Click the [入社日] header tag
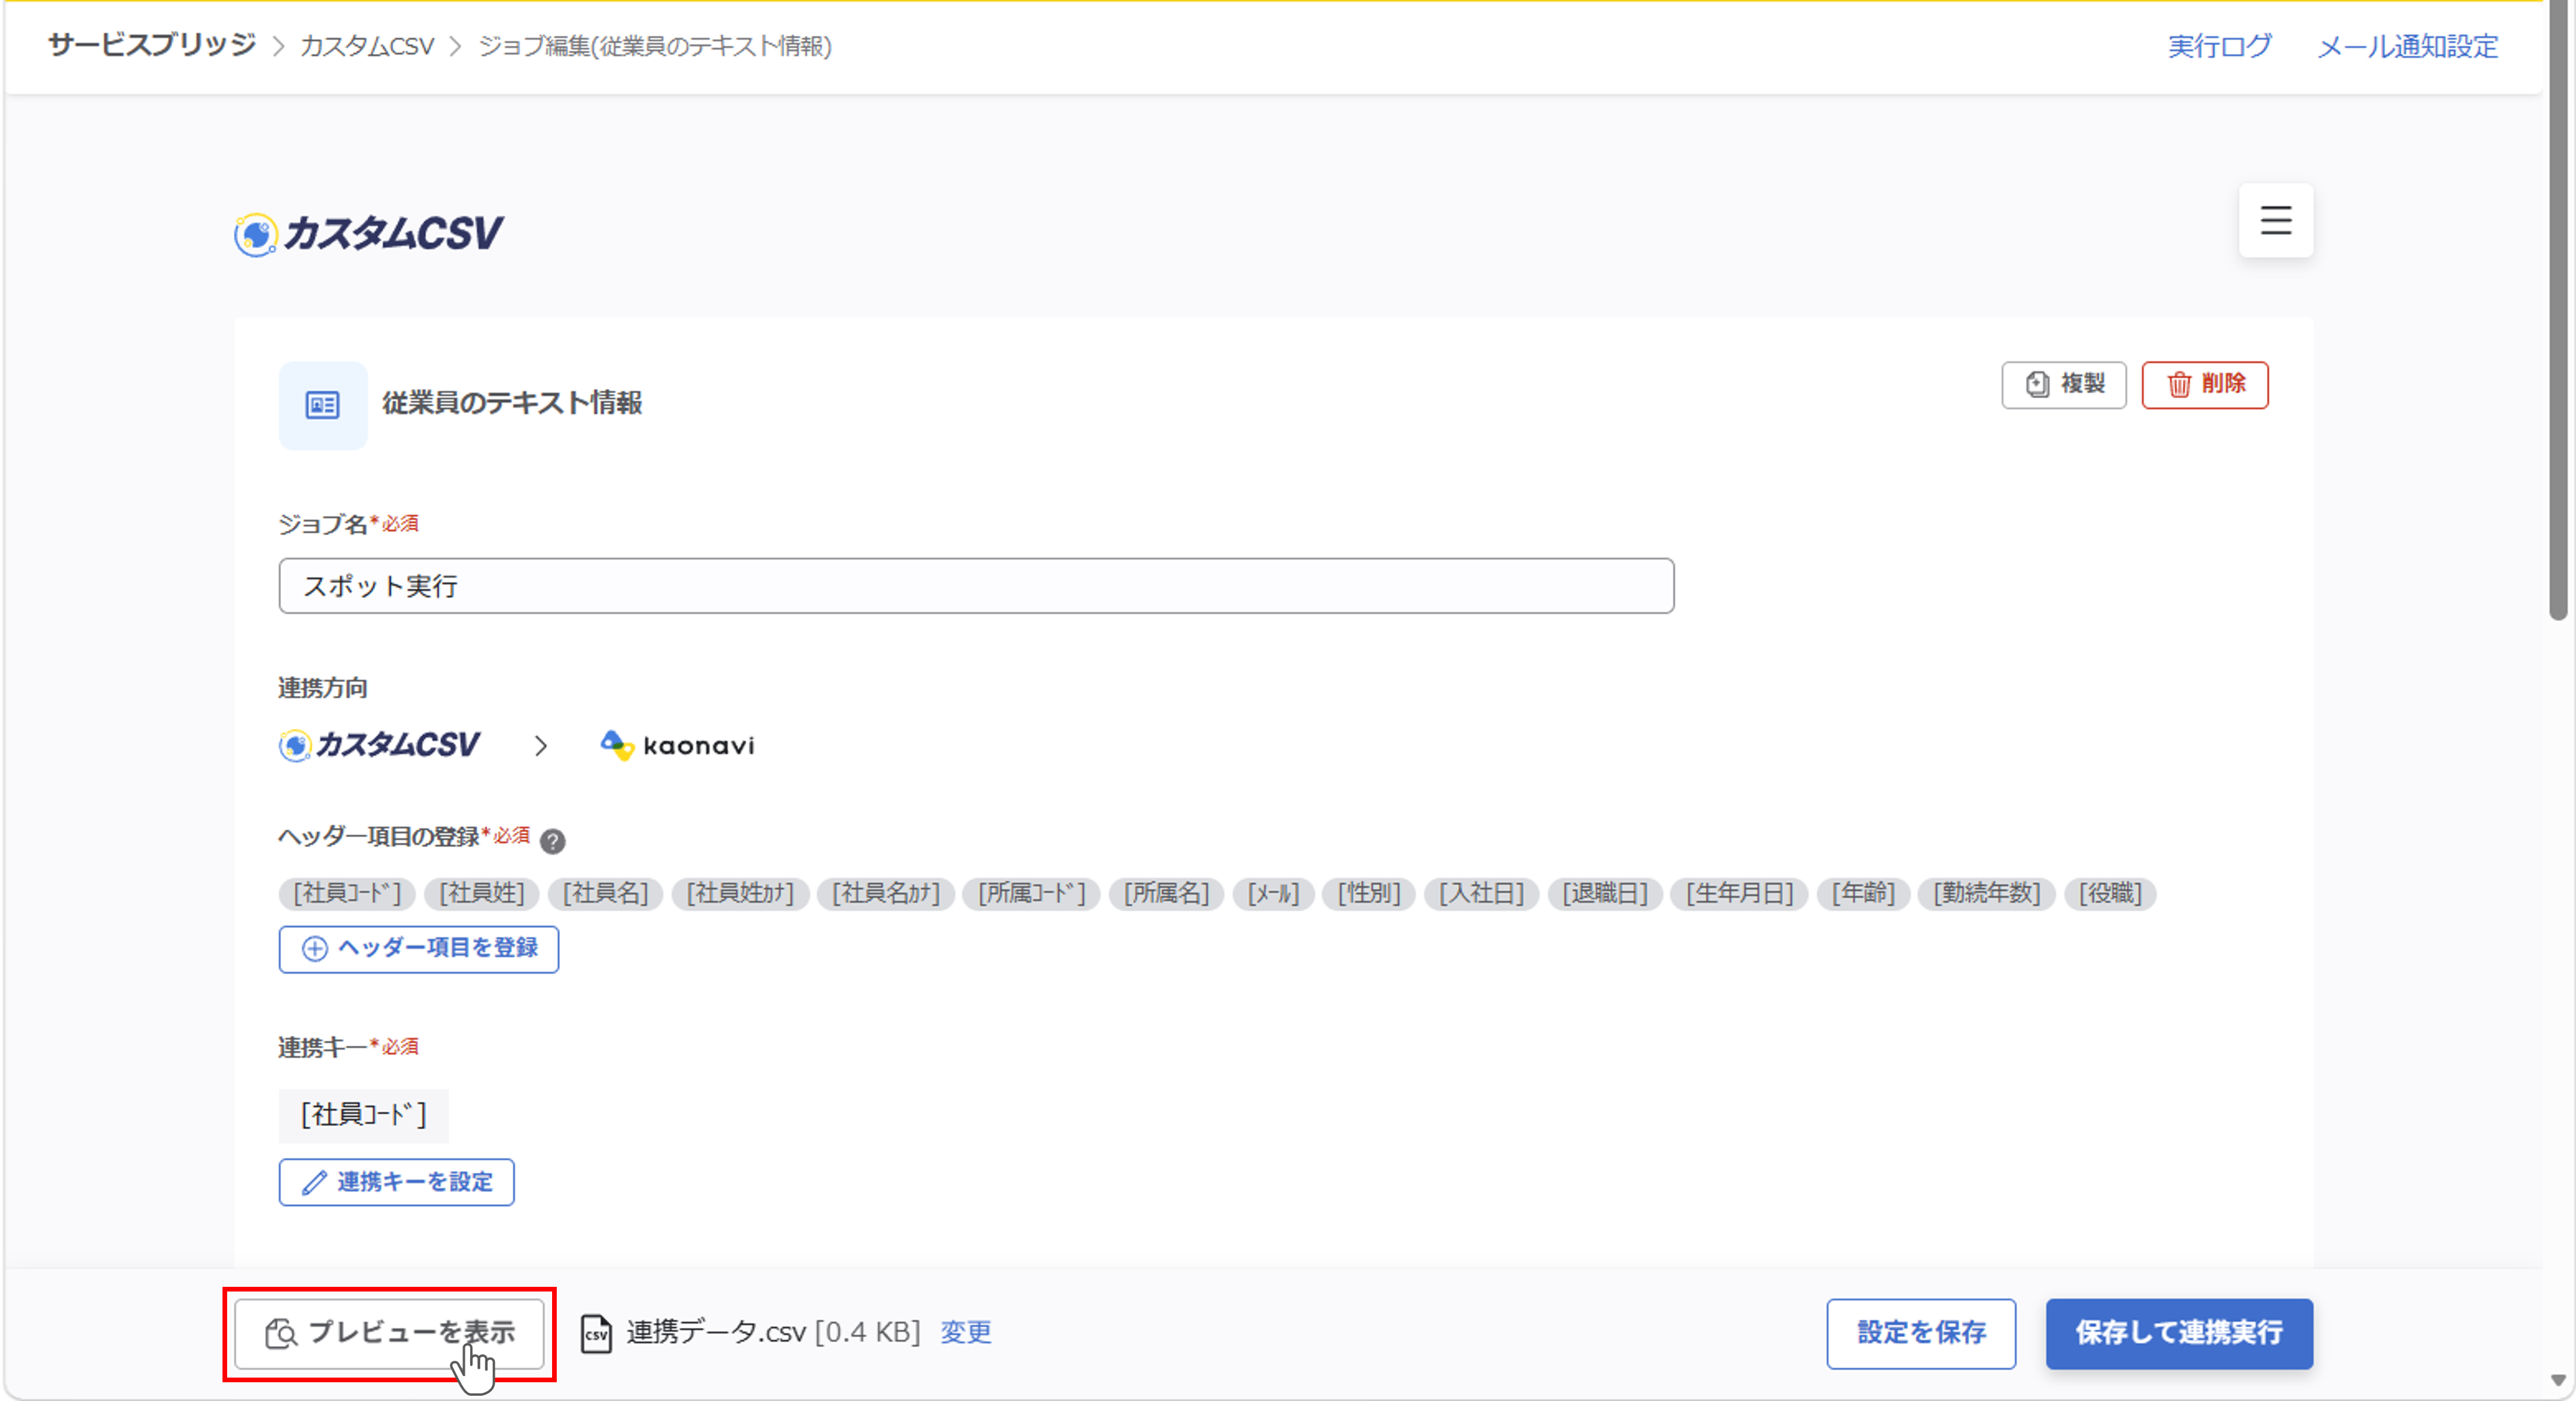This screenshot has height=1401, width=2576. click(1481, 893)
